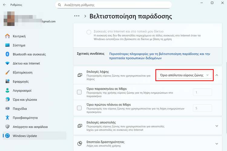Enable Όριο πρώτου πλάνου σε Mbps checkbox
This screenshot has width=227, height=151.
[x=79, y=108]
